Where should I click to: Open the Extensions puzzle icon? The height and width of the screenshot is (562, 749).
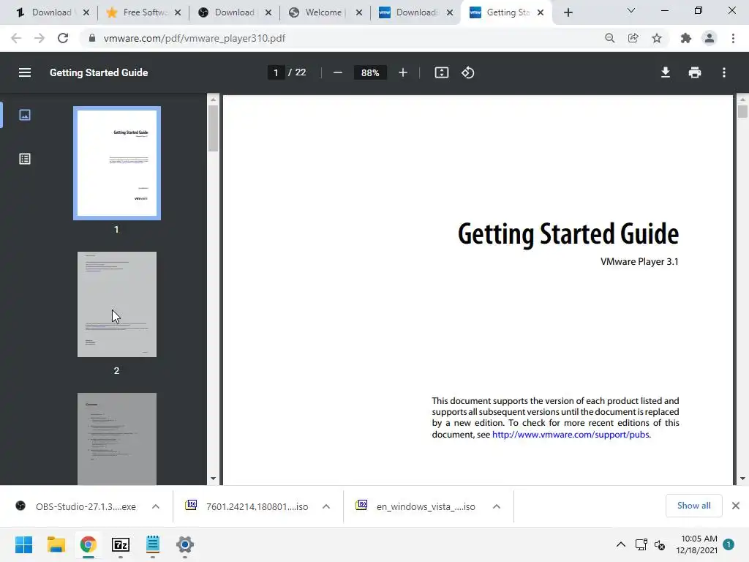686,38
